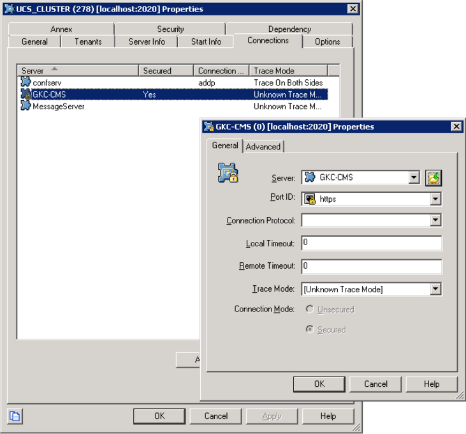Image resolution: width=466 pixels, height=434 pixels.
Task: Select the Unsecured connection mode radio button
Action: 310,310
